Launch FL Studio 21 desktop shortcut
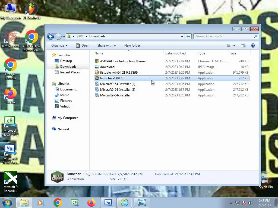278x208 pixels. click(x=31, y=11)
